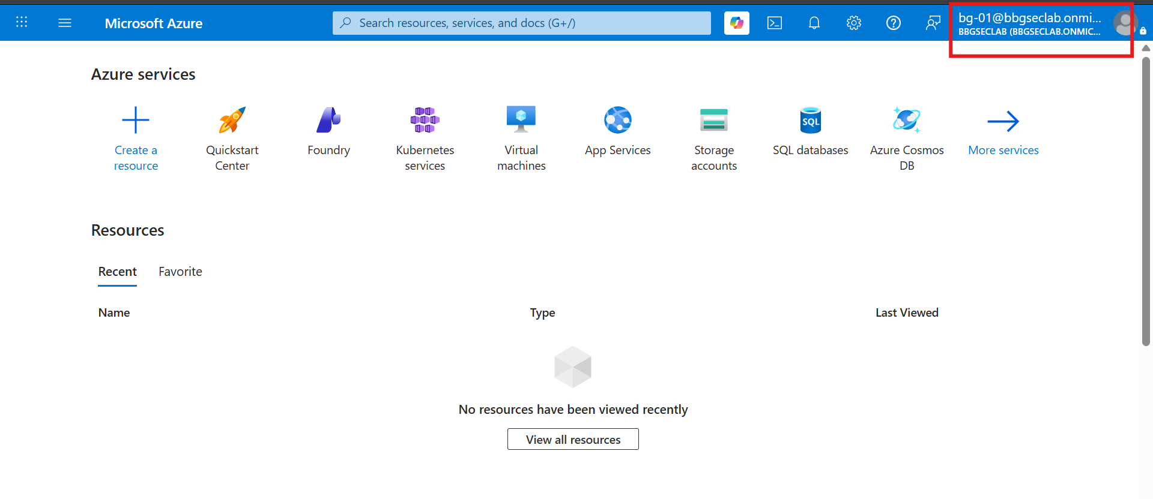
Task: Open Storage accounts icon
Action: (x=714, y=120)
